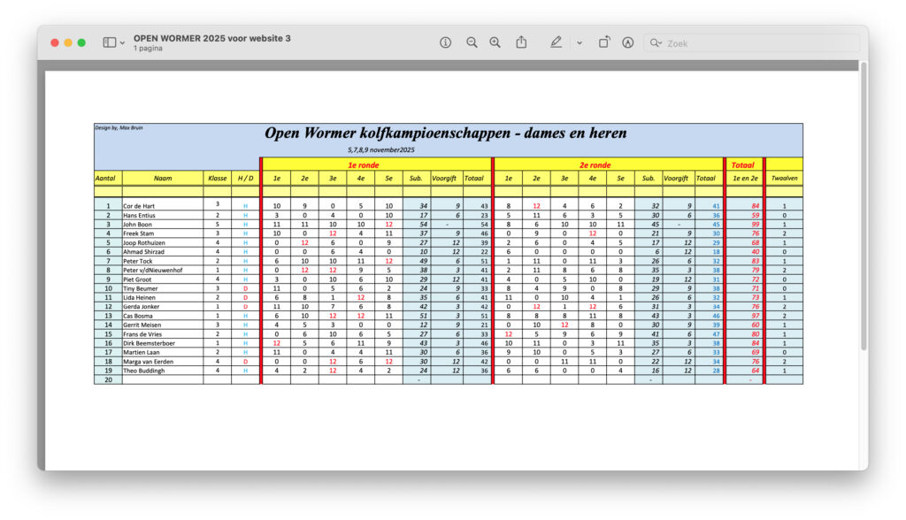Click the green full-screen window button

coord(81,42)
